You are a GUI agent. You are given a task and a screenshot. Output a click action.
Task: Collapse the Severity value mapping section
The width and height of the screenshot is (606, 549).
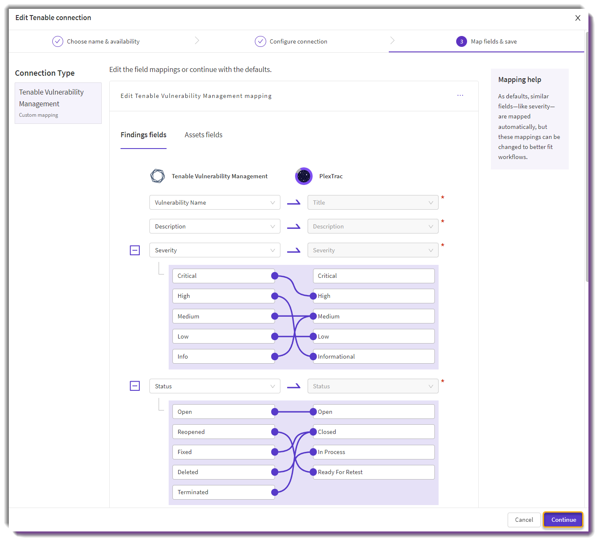click(x=135, y=250)
